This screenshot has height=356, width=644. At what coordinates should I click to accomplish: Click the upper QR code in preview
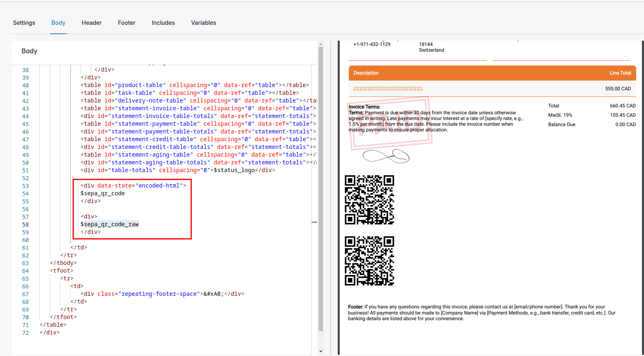pyautogui.click(x=369, y=200)
